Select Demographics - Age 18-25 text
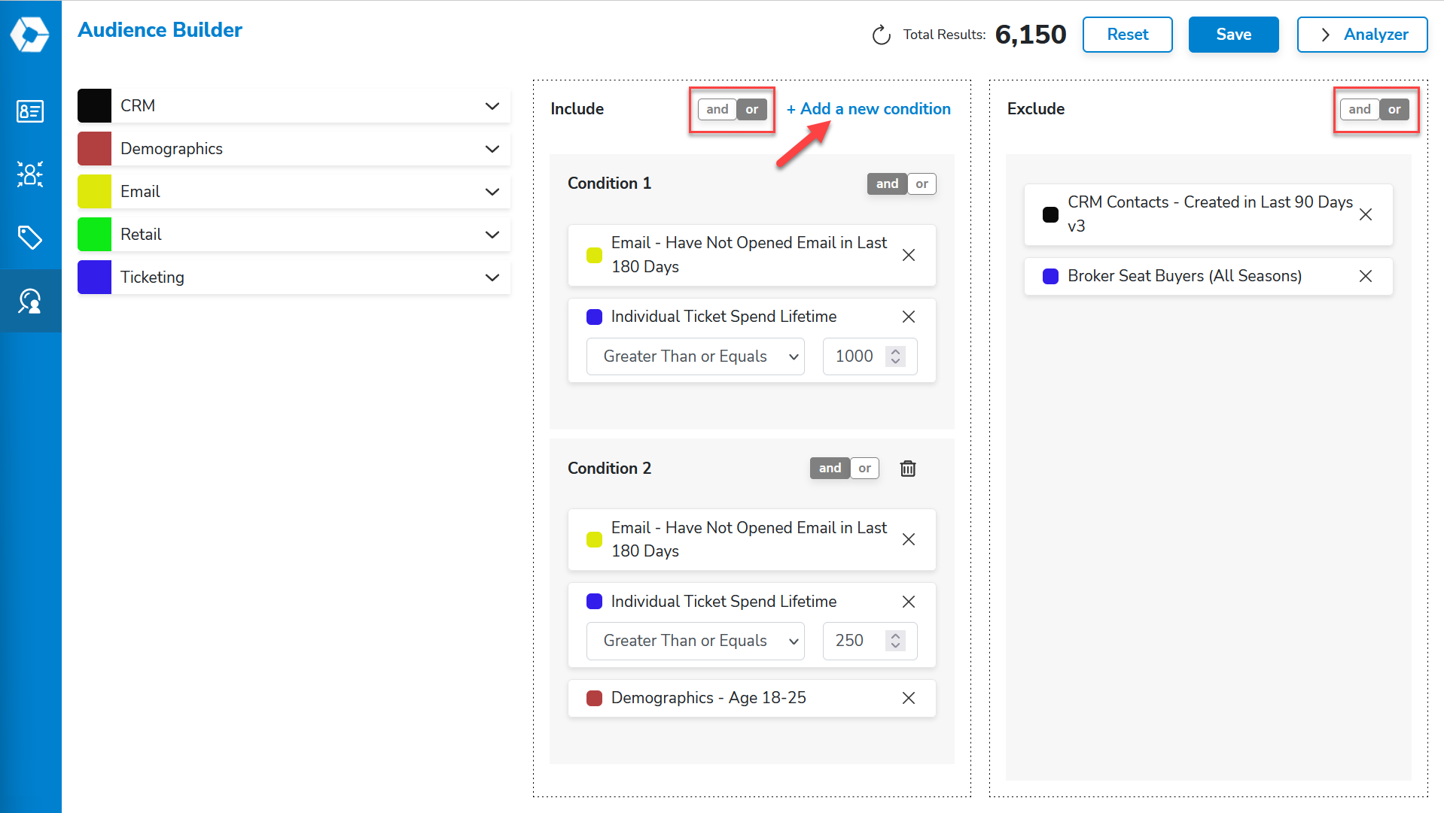The width and height of the screenshot is (1444, 813). click(708, 698)
